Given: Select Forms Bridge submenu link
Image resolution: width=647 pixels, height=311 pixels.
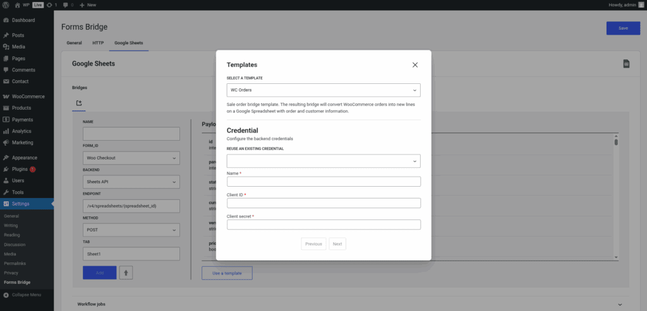Looking at the screenshot, I should [17, 282].
